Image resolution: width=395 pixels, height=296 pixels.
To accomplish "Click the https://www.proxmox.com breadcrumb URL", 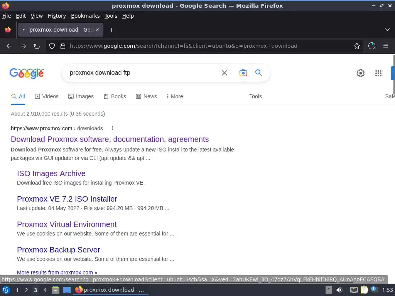I will pyautogui.click(x=42, y=128).
